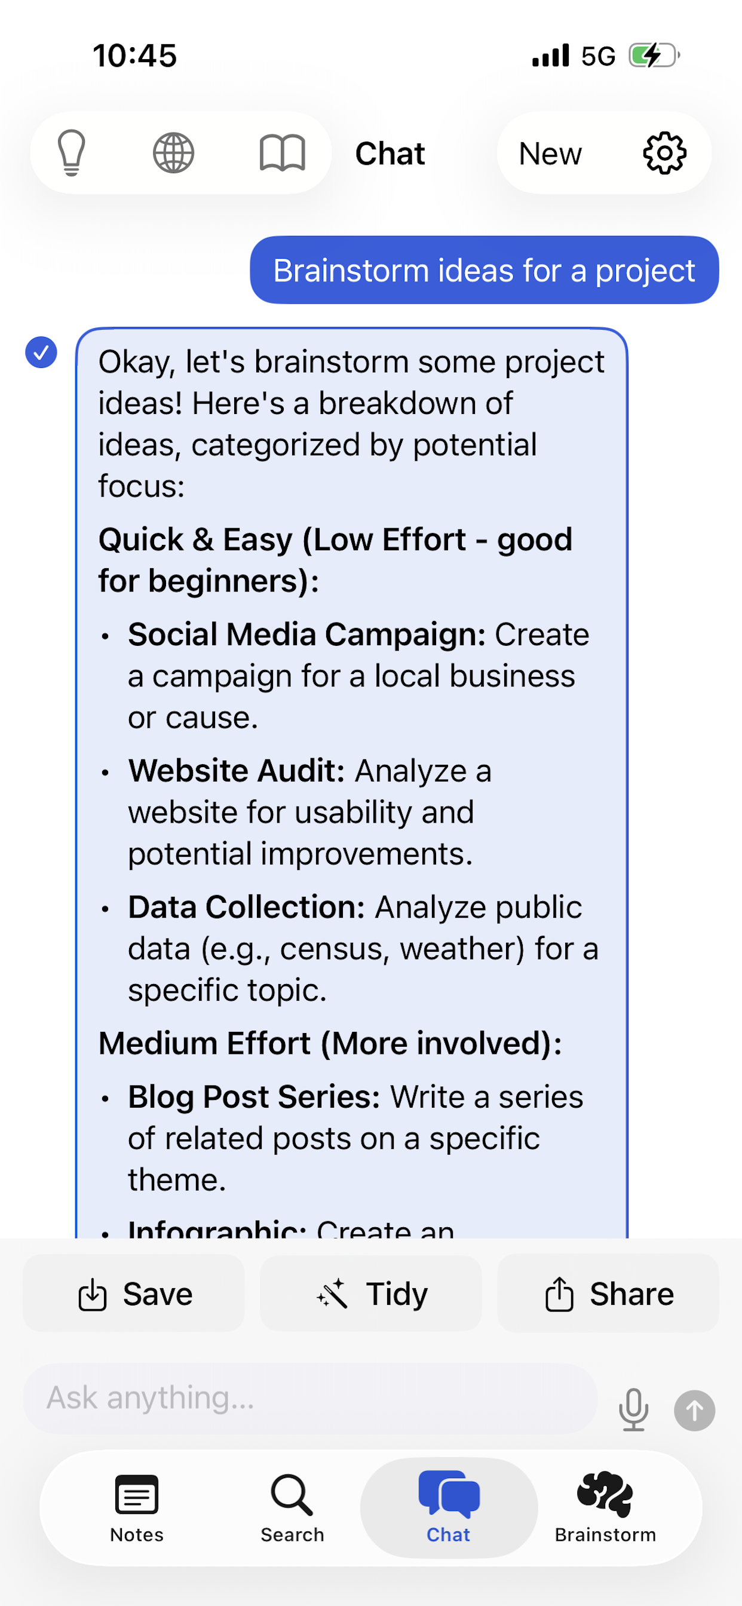Open the book library icon
742x1606 pixels.
coord(283,153)
